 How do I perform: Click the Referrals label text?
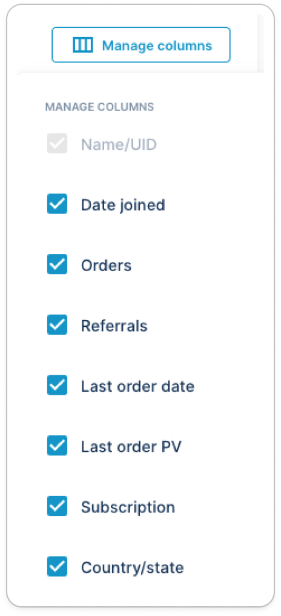coord(114,326)
